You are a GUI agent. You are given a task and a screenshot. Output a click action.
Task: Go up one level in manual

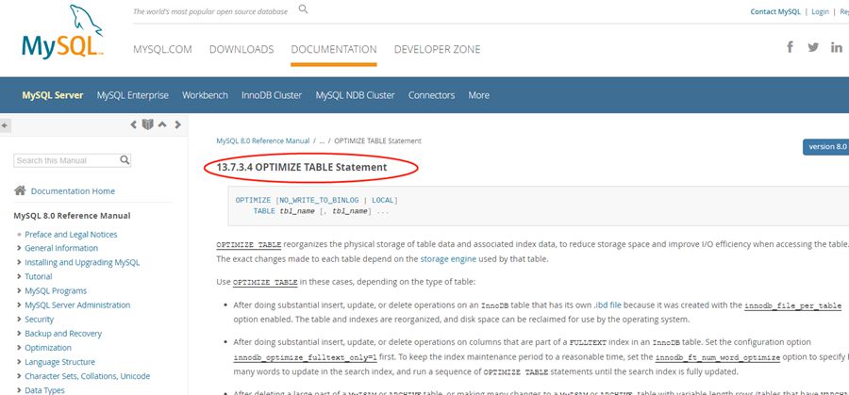click(x=162, y=124)
